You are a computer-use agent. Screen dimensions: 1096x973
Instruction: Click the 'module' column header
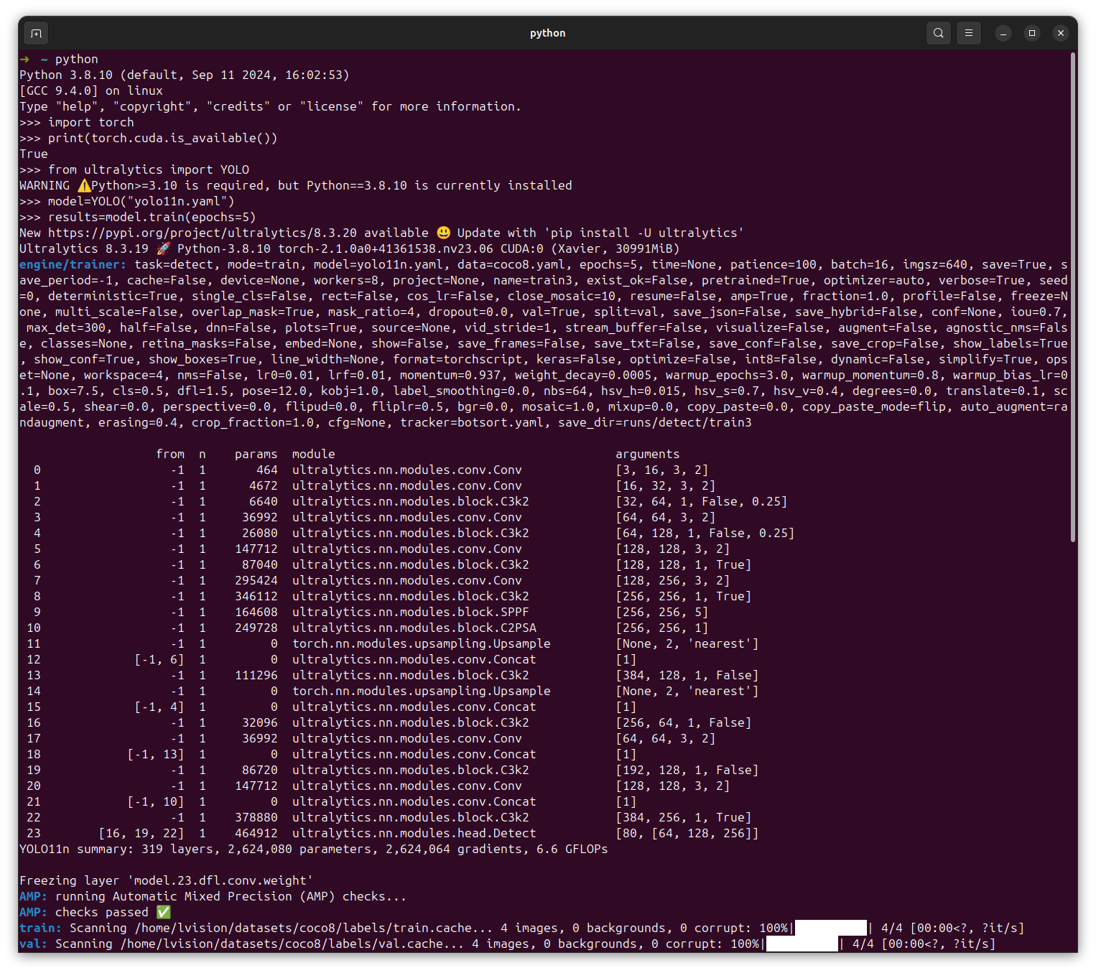pos(314,454)
